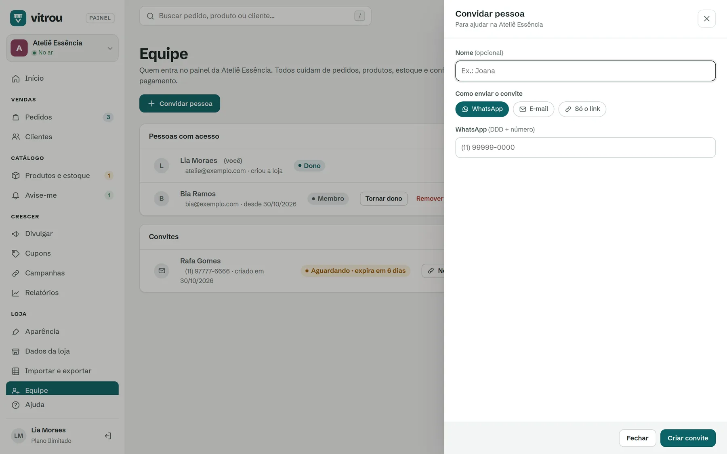727x454 pixels.
Task: Open Avise-me in the sidebar
Action: coord(62,195)
